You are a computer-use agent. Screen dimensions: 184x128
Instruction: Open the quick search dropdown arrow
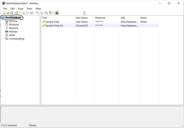pos(84,13)
